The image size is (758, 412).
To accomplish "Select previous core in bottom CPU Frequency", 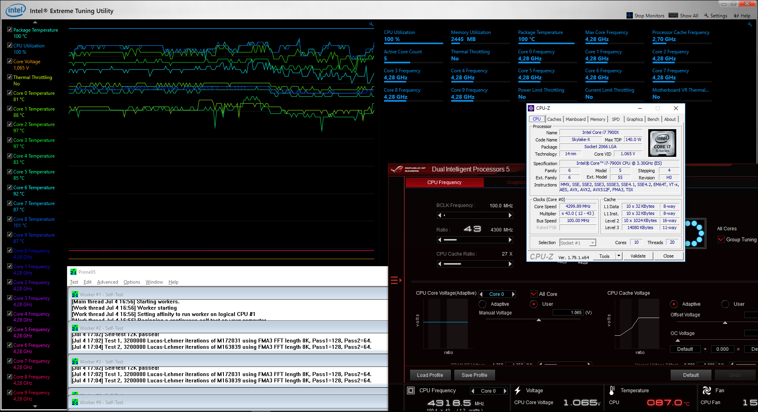I will point(473,391).
